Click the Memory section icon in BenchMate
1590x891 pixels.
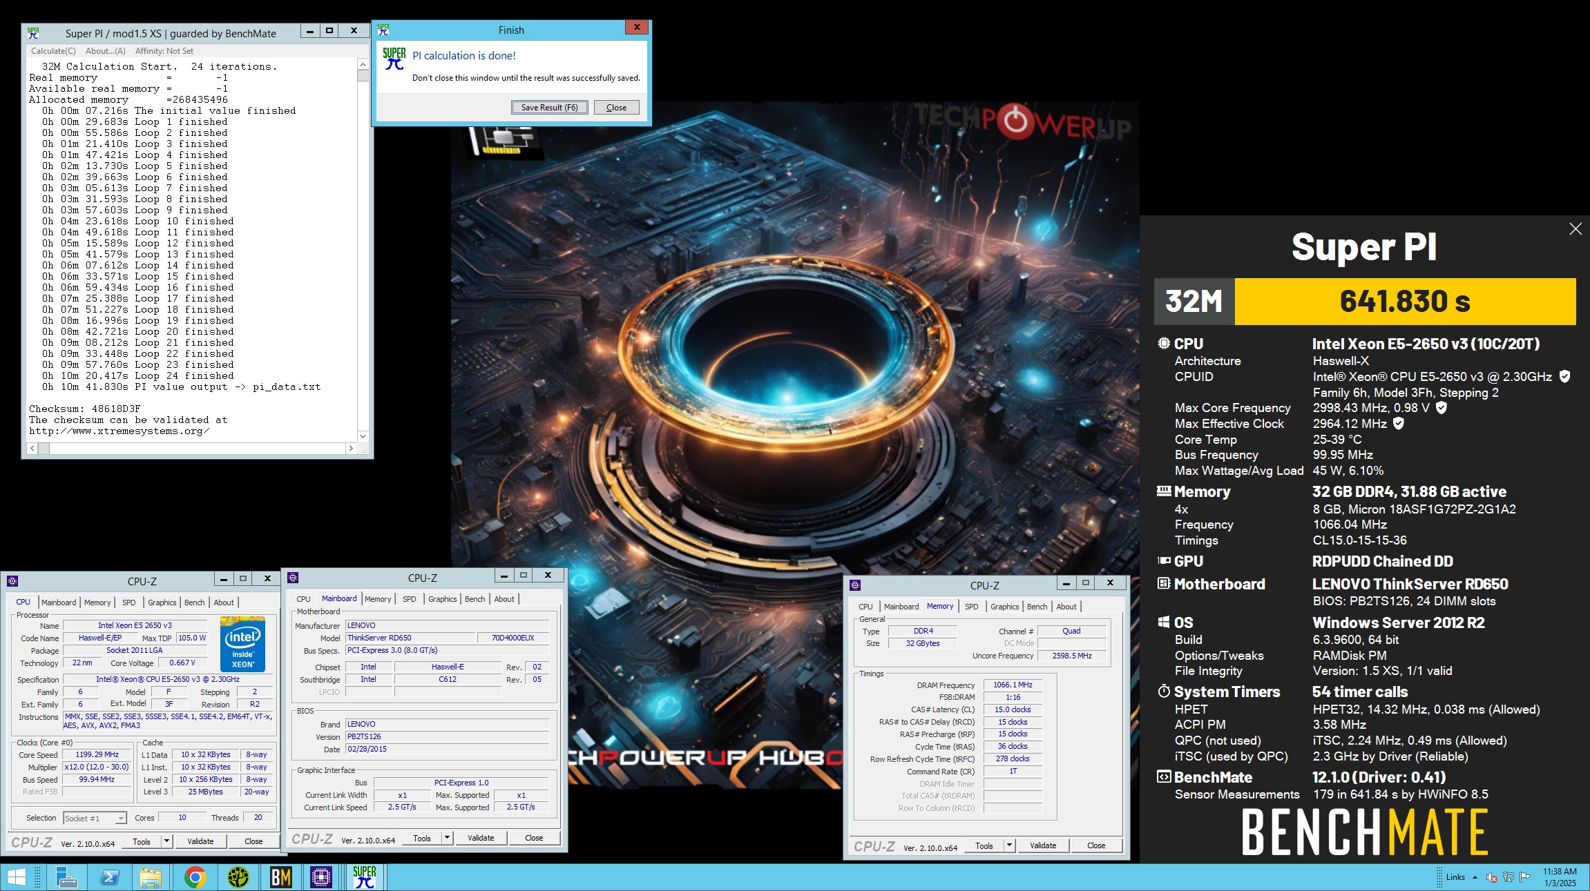pos(1164,491)
